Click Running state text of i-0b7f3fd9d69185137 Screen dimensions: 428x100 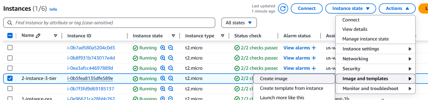148,89
